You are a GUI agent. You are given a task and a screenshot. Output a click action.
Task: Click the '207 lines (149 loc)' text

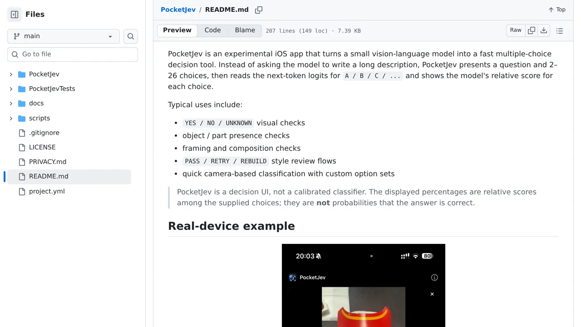point(296,31)
